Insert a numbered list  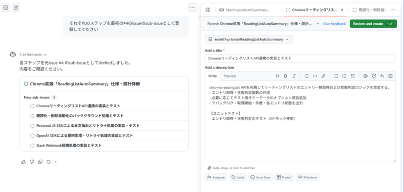click(344, 76)
